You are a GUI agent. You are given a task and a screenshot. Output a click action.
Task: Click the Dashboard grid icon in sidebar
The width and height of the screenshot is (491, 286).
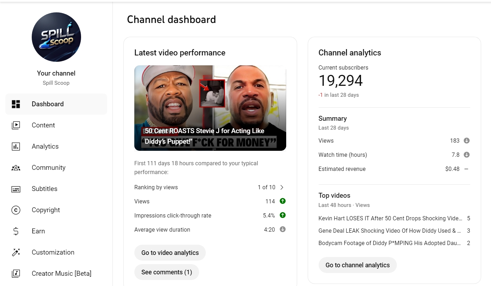pos(16,104)
